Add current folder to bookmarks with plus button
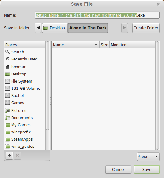Image resolution: width=164 pixels, height=178 pixels. [9, 156]
